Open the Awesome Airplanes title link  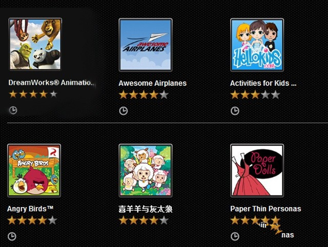click(x=153, y=83)
